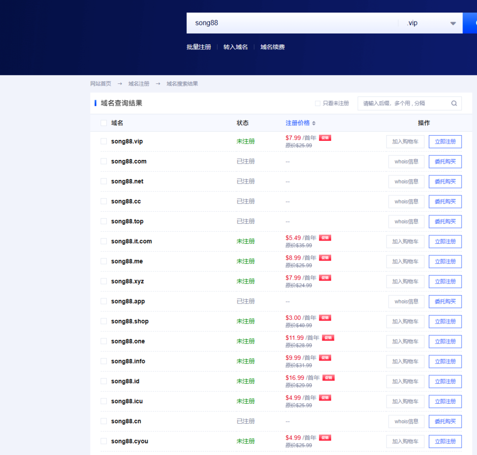Select the song88.shop row checkbox
The width and height of the screenshot is (477, 455).
(104, 321)
